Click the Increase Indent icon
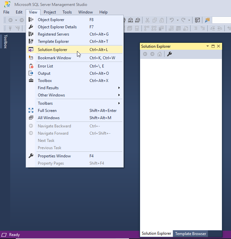The width and height of the screenshot is (231, 239). coord(220,28)
